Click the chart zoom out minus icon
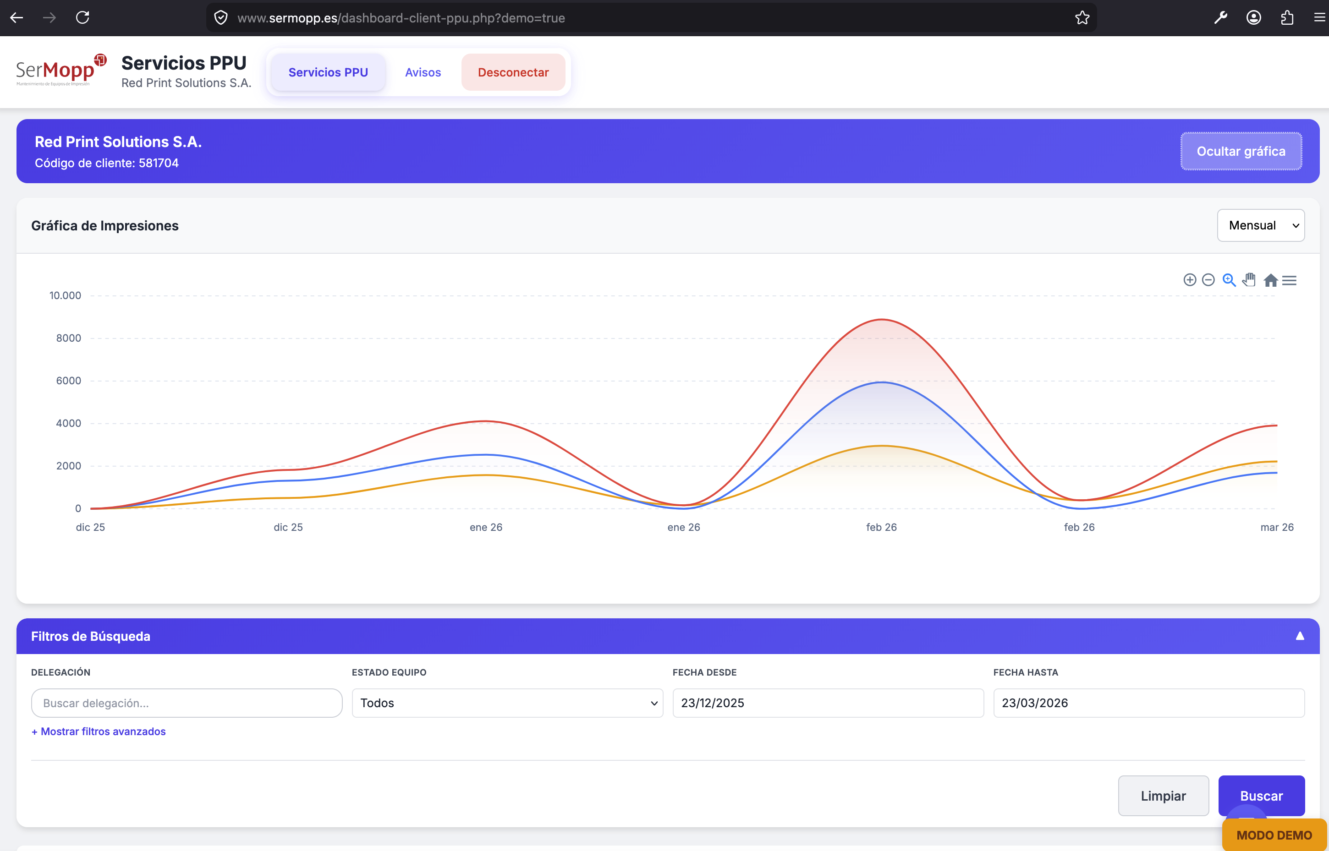The height and width of the screenshot is (851, 1329). (x=1208, y=280)
